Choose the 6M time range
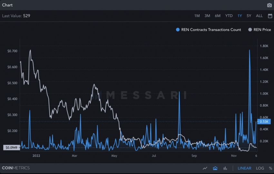274x174 pixels. coord(218,16)
